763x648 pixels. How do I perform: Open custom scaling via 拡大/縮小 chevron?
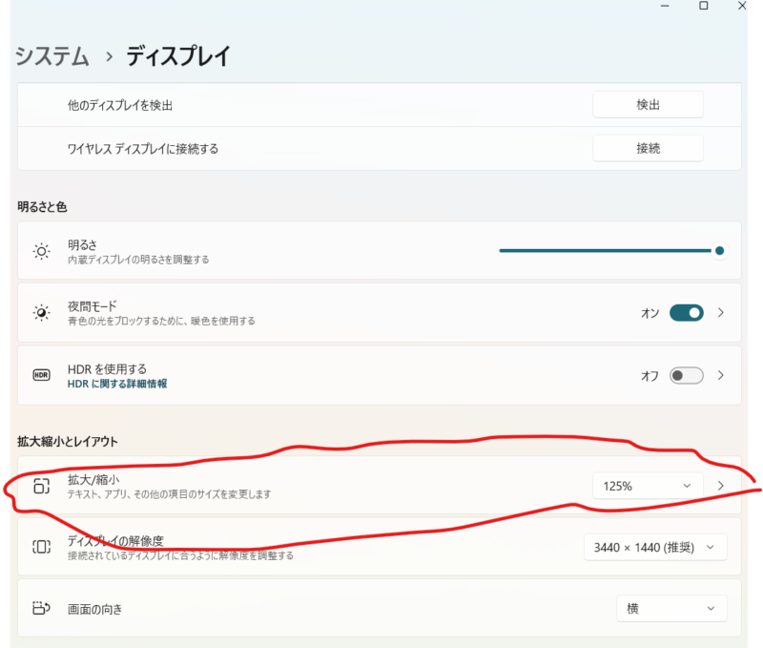click(x=721, y=486)
